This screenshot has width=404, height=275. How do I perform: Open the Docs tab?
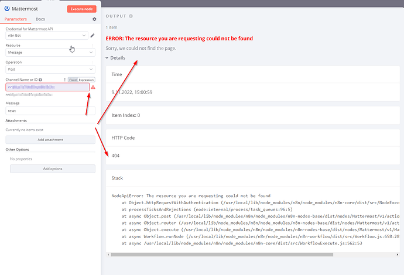40,19
